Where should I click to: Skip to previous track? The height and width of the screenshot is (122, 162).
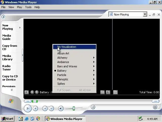click(45, 109)
